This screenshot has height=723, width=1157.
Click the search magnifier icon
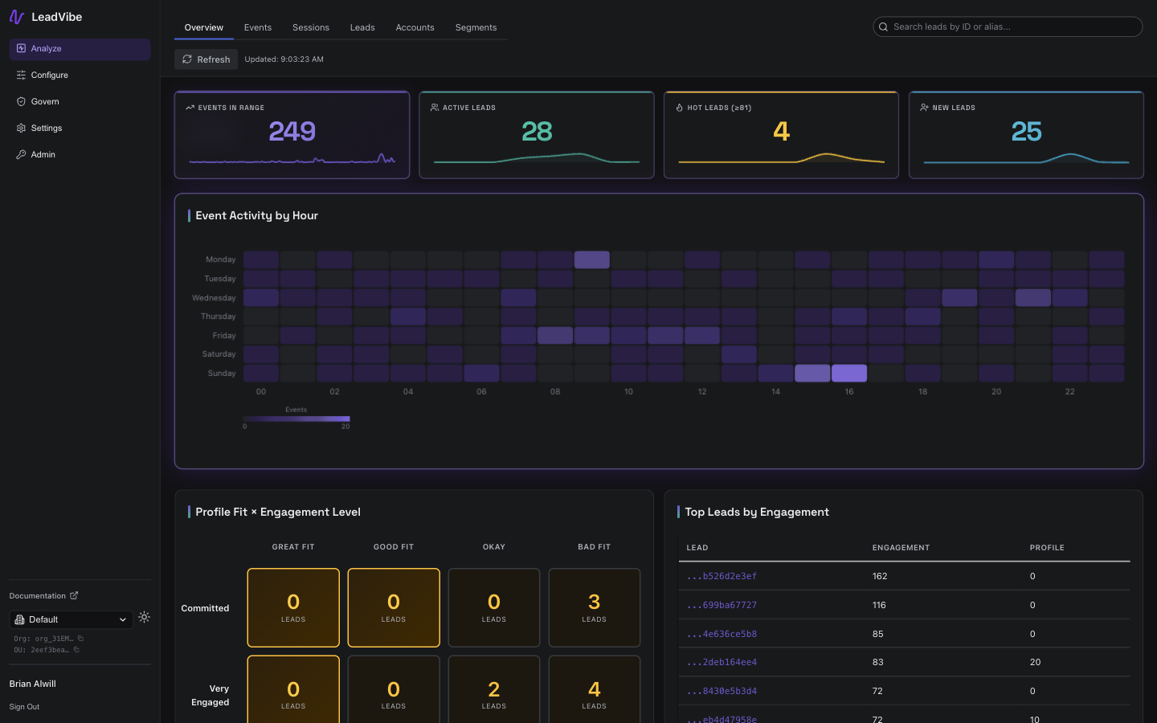[x=884, y=27]
